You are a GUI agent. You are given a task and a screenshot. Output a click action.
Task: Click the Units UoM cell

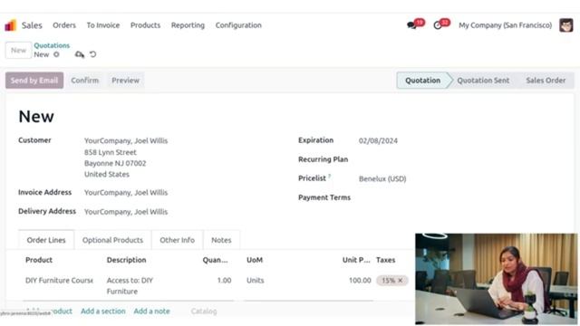[x=256, y=281]
